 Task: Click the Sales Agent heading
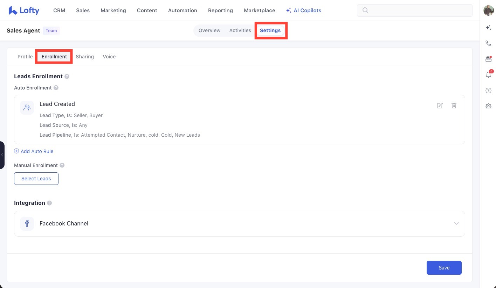coord(23,31)
